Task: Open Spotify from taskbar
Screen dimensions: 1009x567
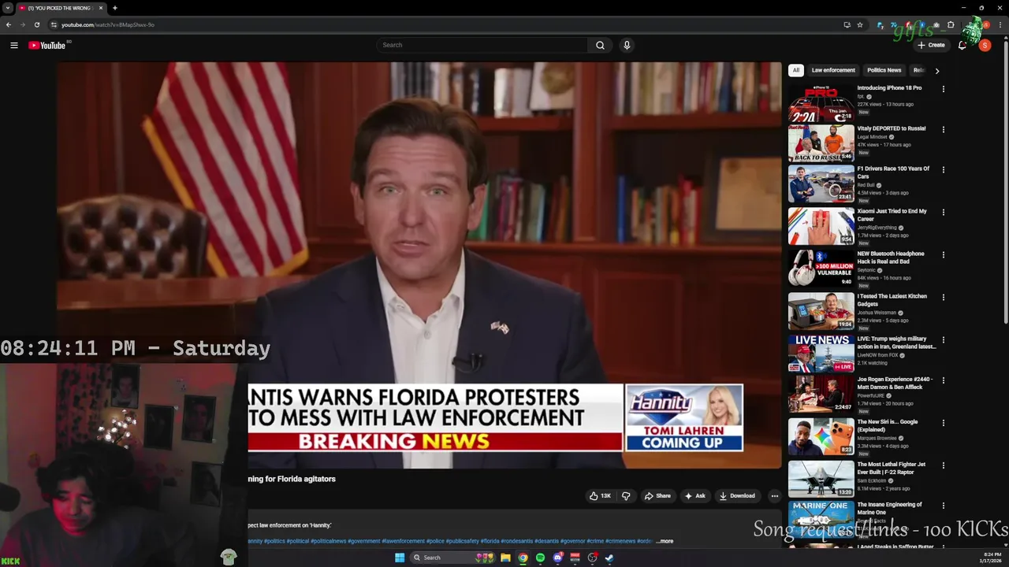Action: coord(540,558)
